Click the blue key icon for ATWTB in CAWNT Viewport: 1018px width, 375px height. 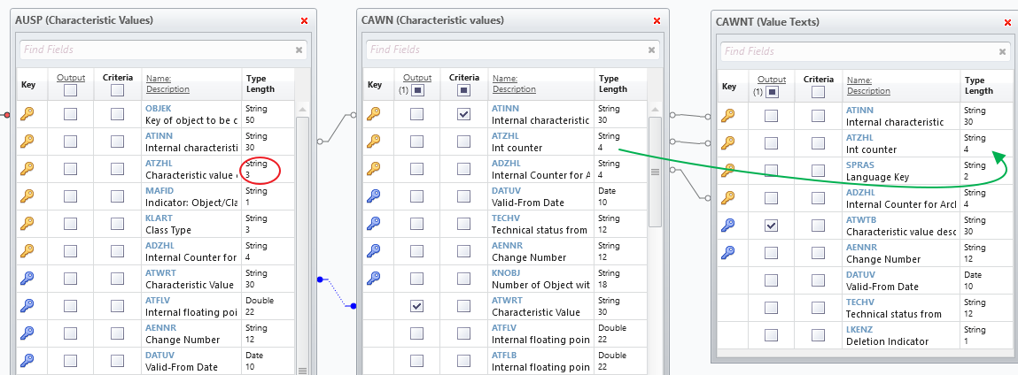pos(728,225)
